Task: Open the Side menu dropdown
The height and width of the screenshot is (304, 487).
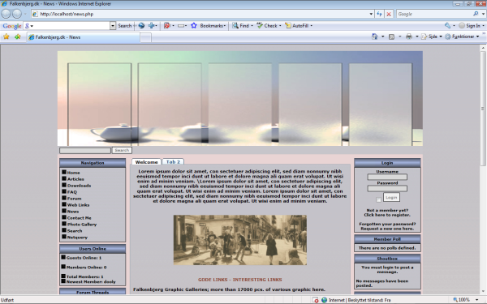Action: pos(432,36)
